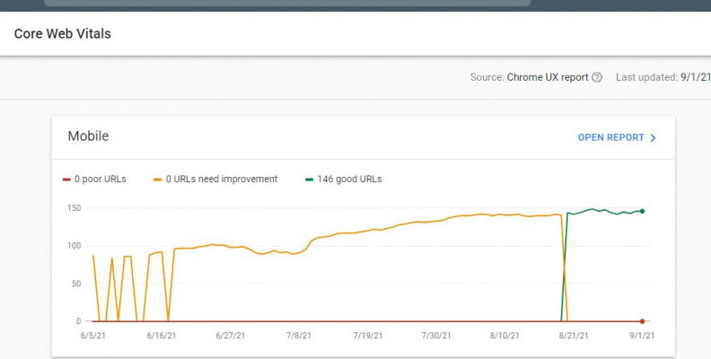711x359 pixels.
Task: Select the Core Web Vitals page heading
Action: pyautogui.click(x=62, y=34)
